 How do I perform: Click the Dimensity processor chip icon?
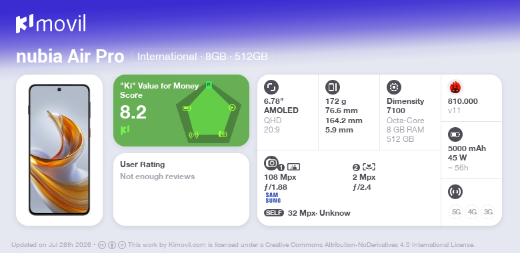pyautogui.click(x=394, y=87)
